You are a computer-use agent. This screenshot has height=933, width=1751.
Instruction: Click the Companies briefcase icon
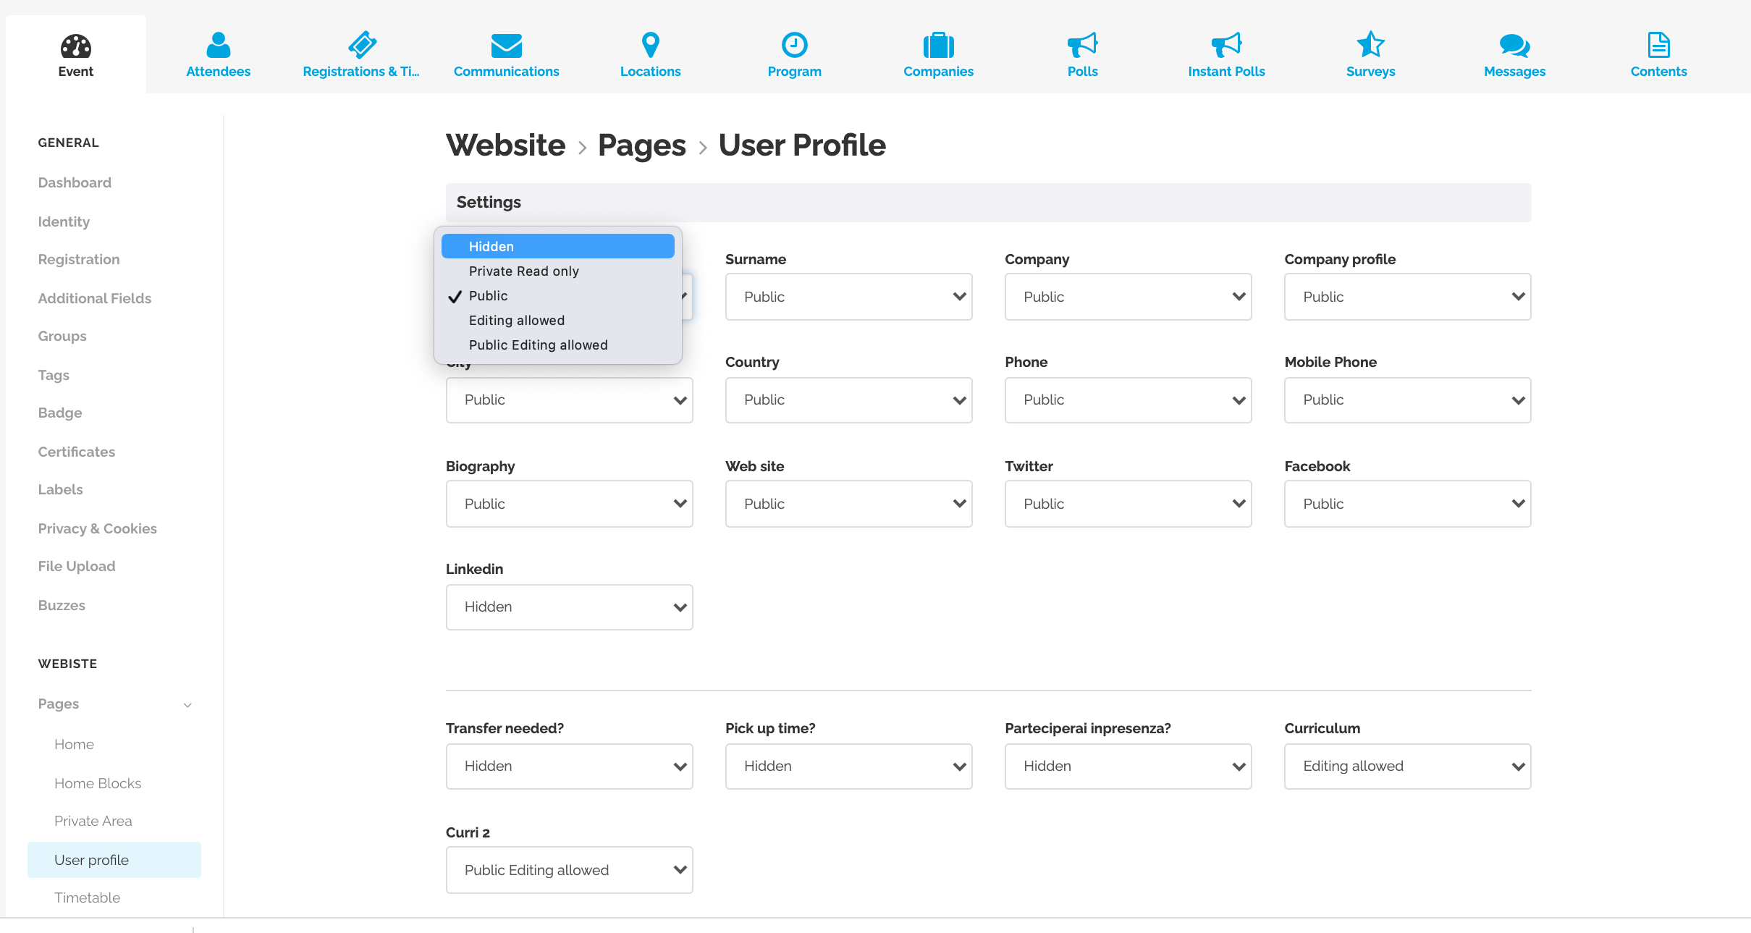tap(938, 45)
